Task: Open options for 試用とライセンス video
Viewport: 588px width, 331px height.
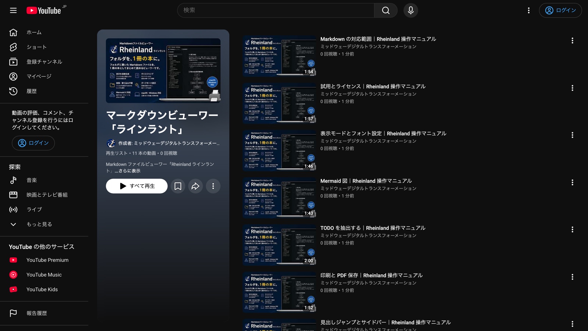Action: [x=572, y=88]
